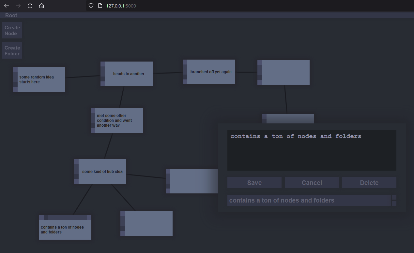
Task: Click the name field below the Save button
Action: tap(309, 200)
